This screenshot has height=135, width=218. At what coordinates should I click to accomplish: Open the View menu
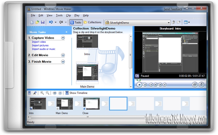[x=50, y=15]
